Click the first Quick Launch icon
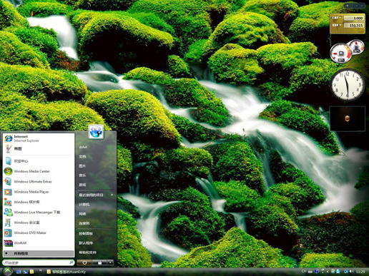This screenshot has height=276, width=369. 19,272
